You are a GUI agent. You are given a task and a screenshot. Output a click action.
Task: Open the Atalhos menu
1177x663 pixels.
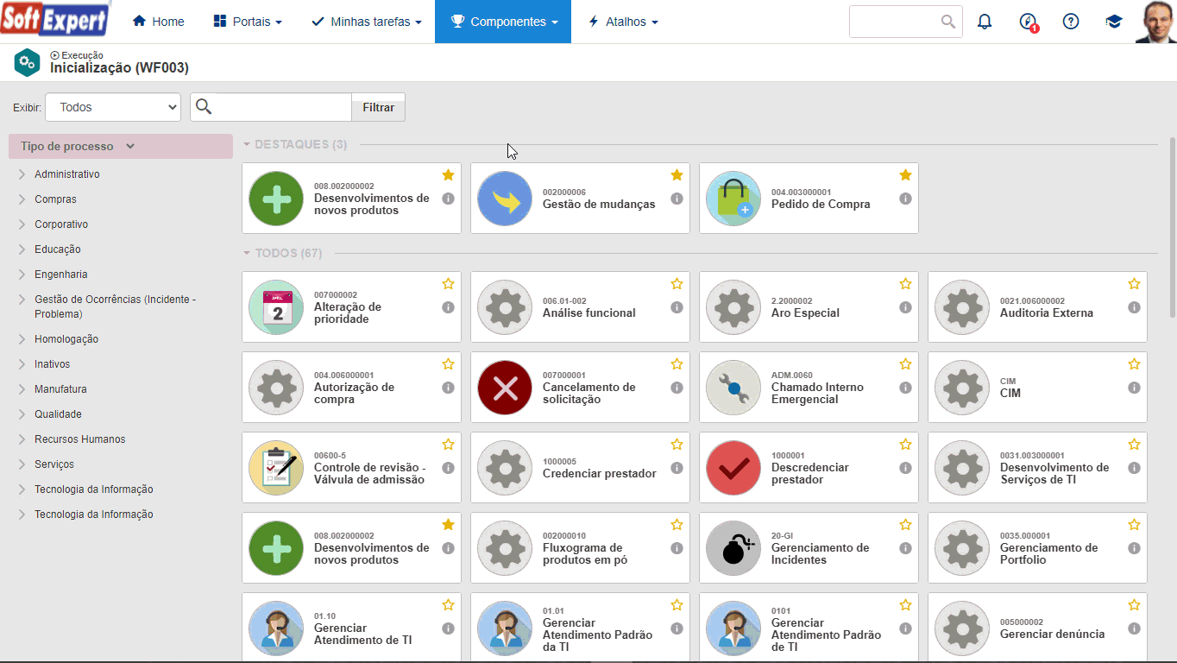[623, 22]
